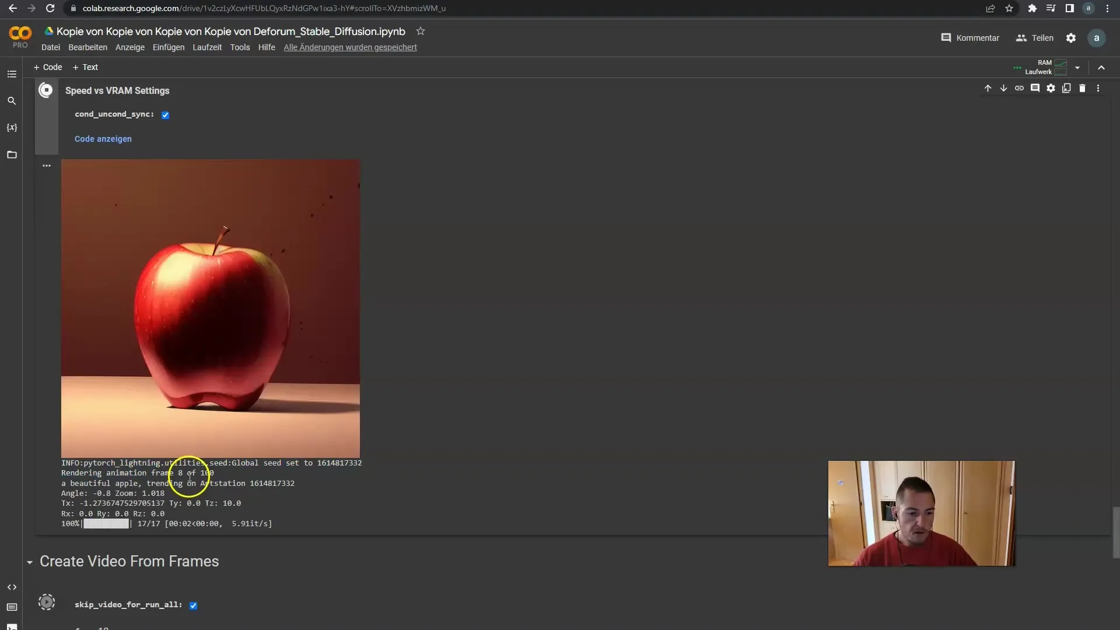
Task: Open the RAM and disk resources dropdown
Action: pyautogui.click(x=1077, y=68)
